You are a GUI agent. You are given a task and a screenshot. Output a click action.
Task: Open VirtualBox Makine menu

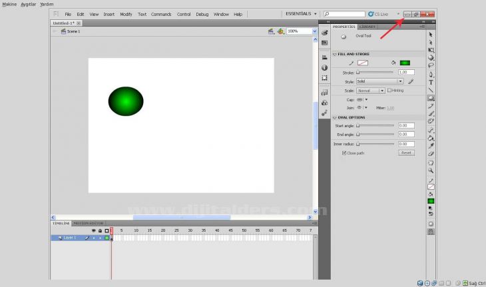(9, 5)
